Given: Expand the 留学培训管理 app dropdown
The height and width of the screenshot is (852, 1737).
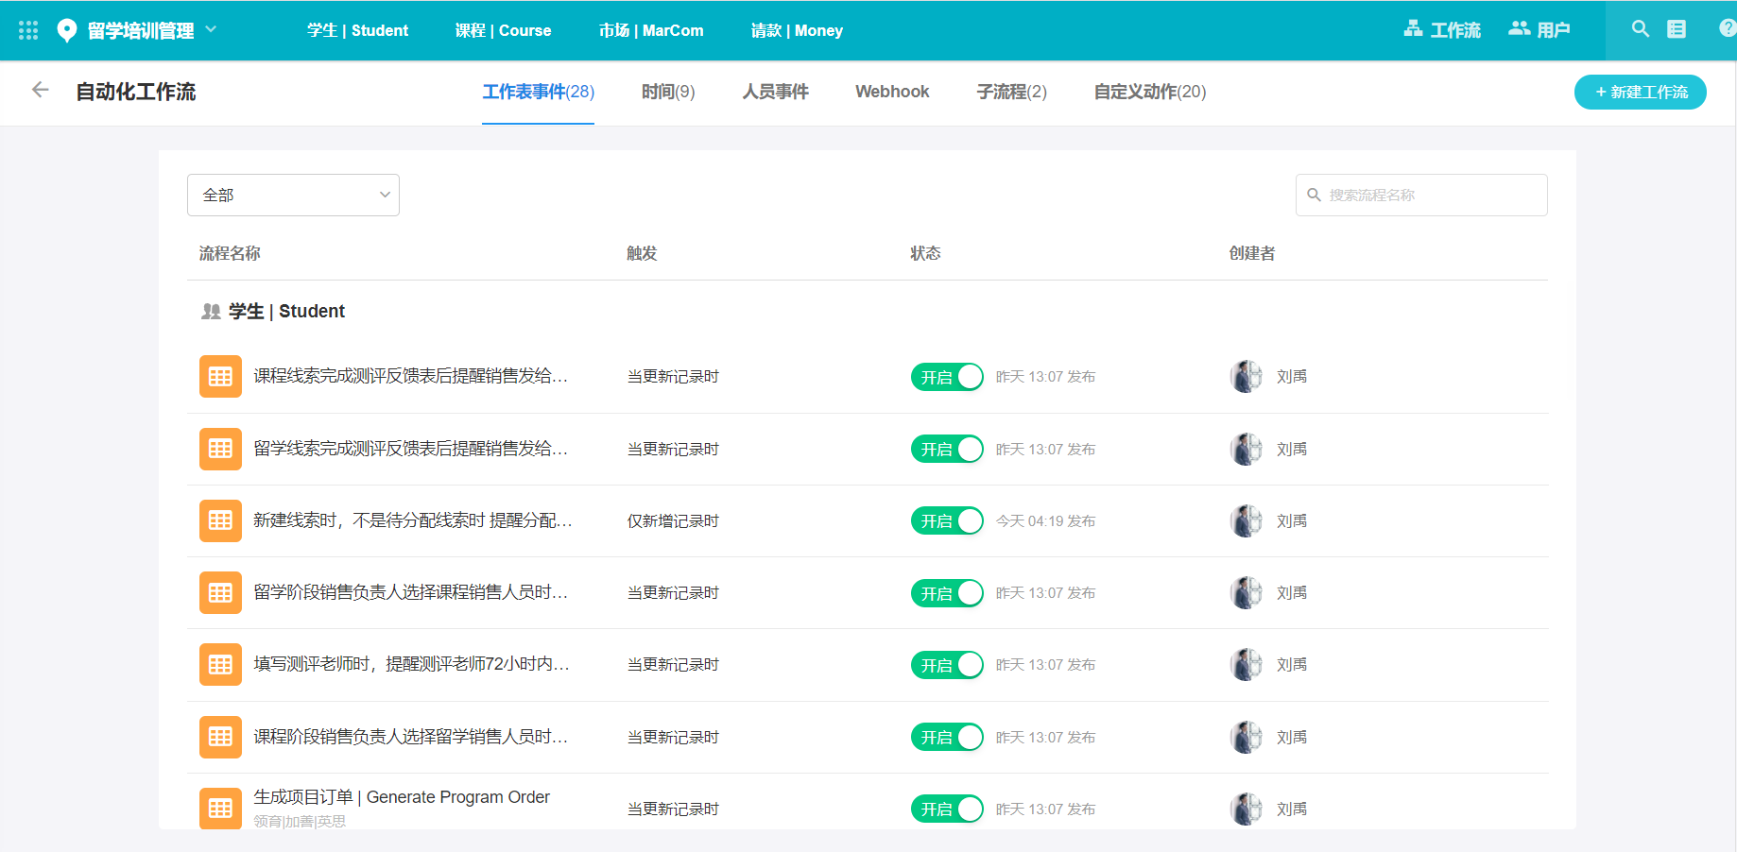Looking at the screenshot, I should pos(211,29).
